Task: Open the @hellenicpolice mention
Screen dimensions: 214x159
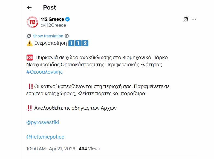Action: 45,137
